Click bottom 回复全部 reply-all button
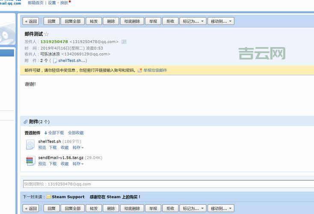Screen dimensions: 314x214 pos(72,208)
